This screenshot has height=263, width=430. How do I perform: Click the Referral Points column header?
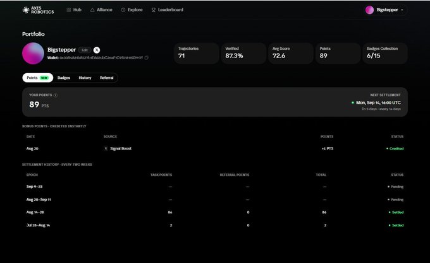(x=235, y=175)
